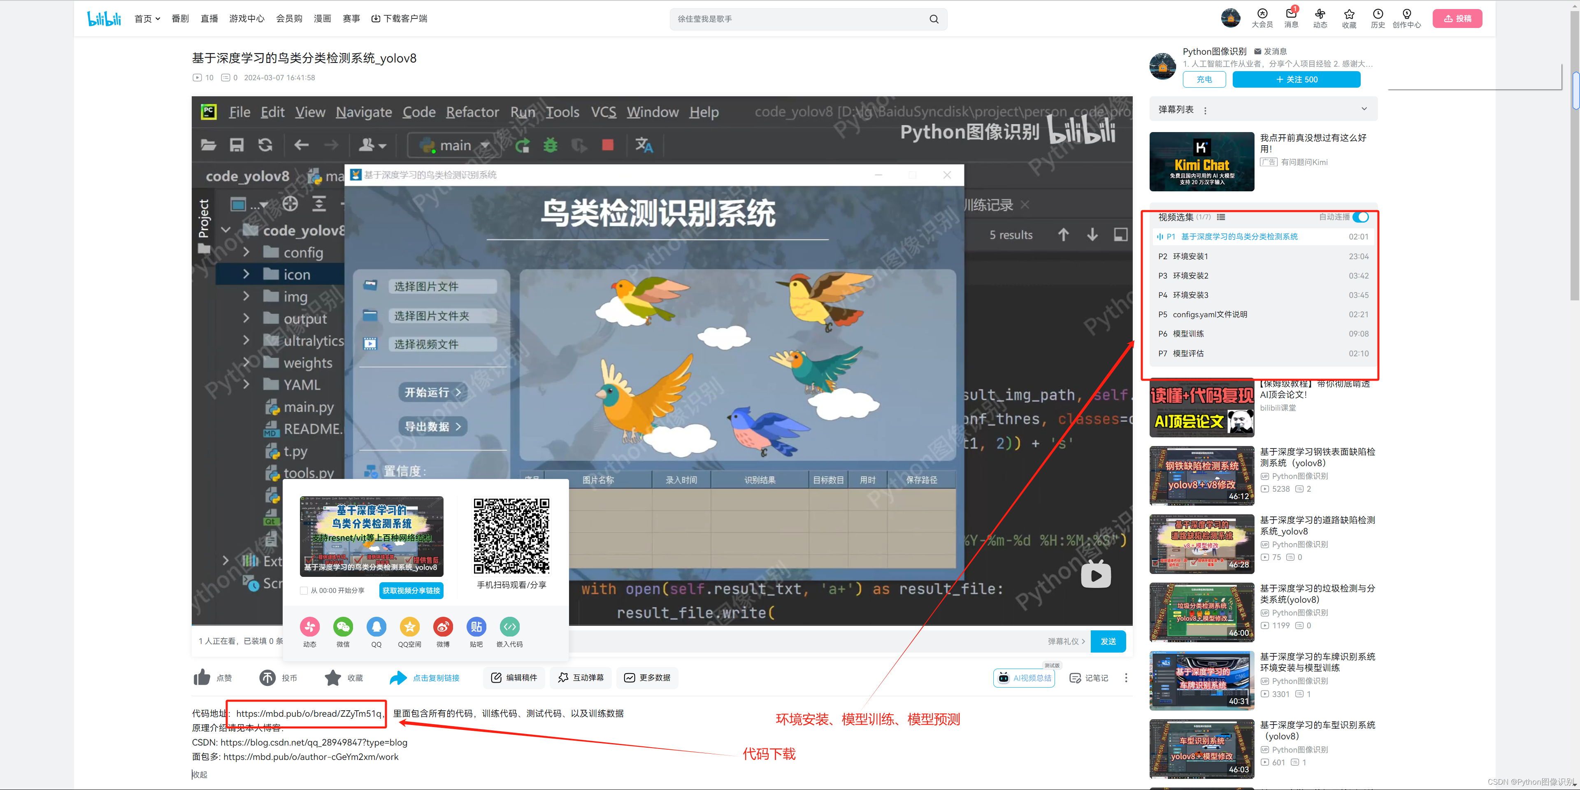Toggle the 自动连播 switch
The height and width of the screenshot is (790, 1580).
1360,217
